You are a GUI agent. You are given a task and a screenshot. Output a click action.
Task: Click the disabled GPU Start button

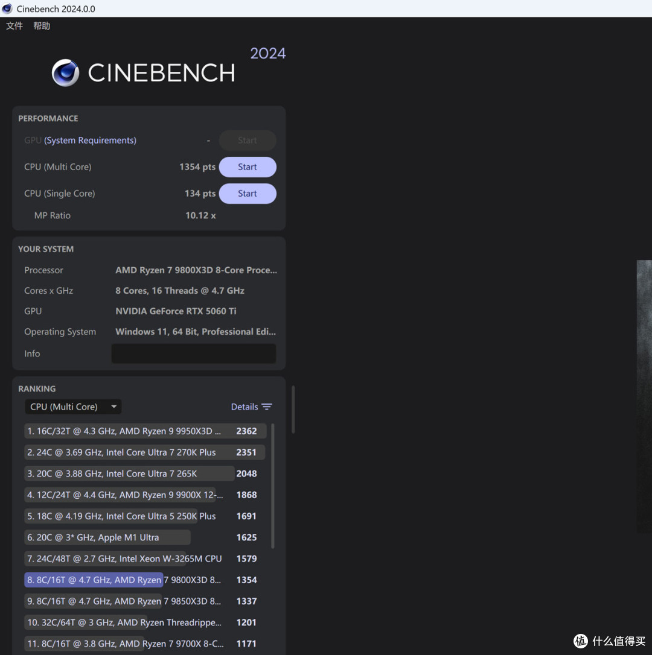point(247,141)
